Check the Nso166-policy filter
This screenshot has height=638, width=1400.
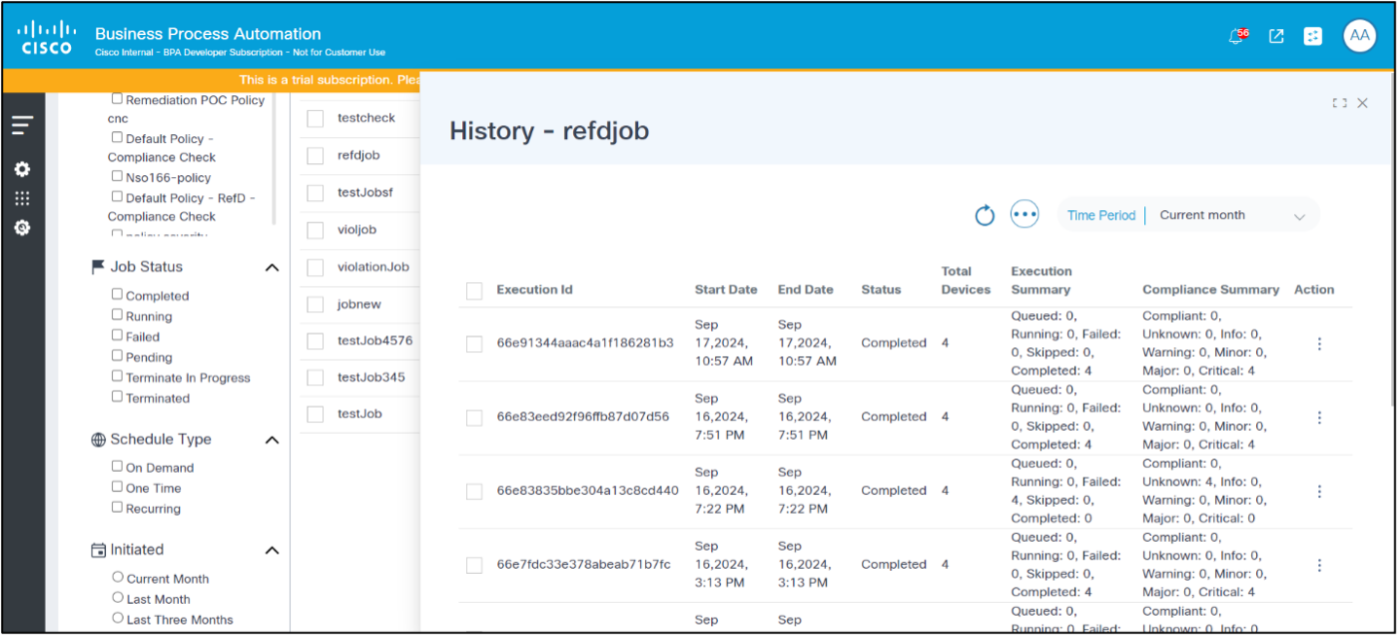tap(118, 176)
